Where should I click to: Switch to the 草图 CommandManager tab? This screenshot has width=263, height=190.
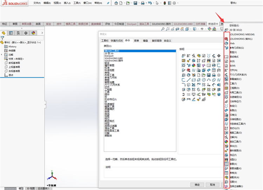tap(15, 24)
